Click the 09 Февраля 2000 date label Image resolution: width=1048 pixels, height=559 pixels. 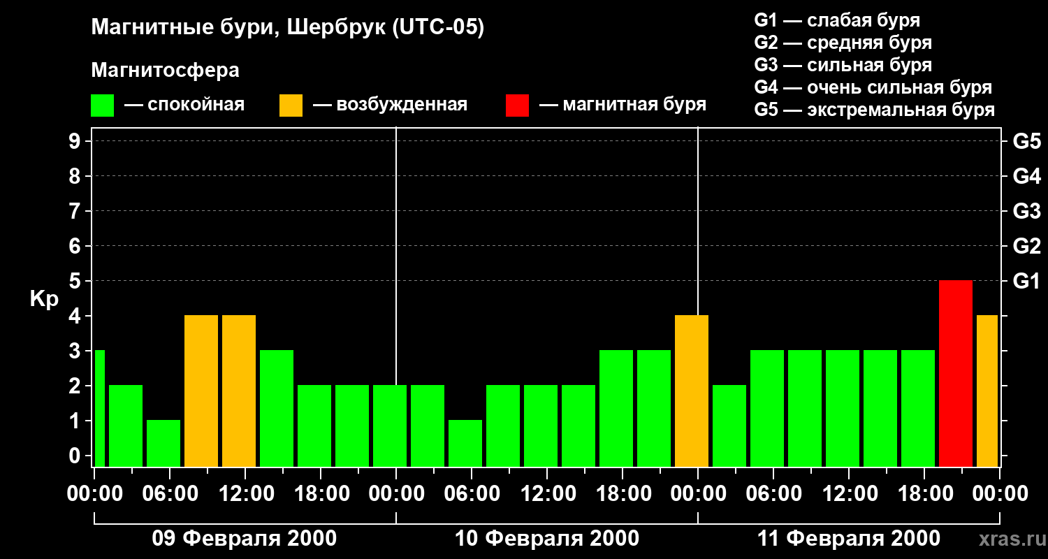click(245, 539)
